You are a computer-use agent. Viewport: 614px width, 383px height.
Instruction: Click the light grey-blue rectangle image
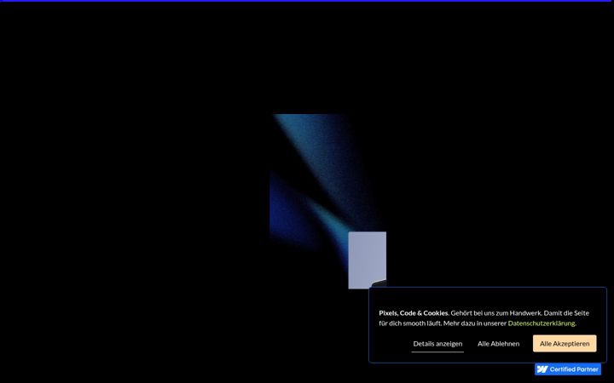point(368,260)
